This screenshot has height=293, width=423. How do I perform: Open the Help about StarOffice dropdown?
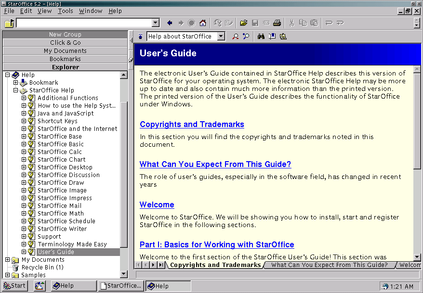(221, 36)
